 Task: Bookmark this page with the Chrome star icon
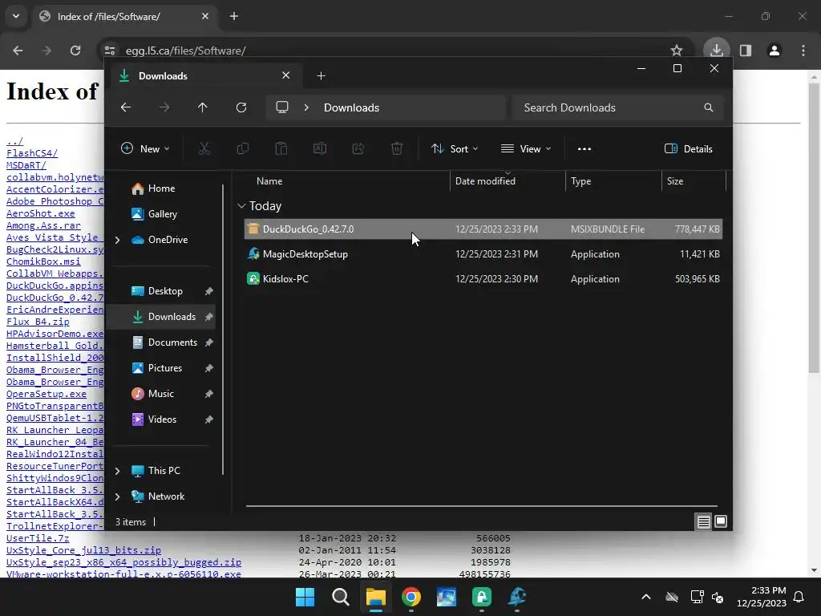click(x=677, y=51)
